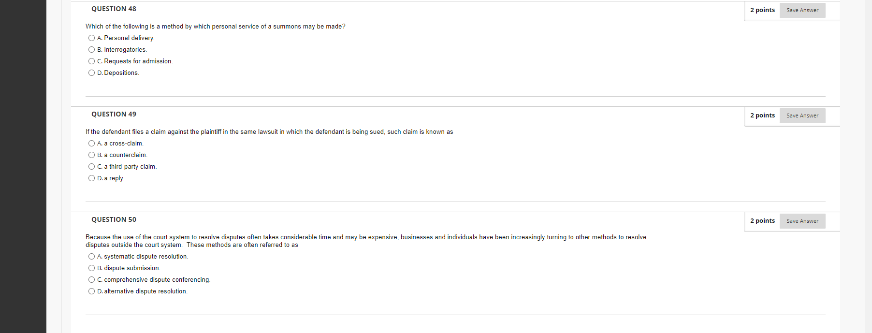Select option A a cross-claim

pyautogui.click(x=91, y=143)
